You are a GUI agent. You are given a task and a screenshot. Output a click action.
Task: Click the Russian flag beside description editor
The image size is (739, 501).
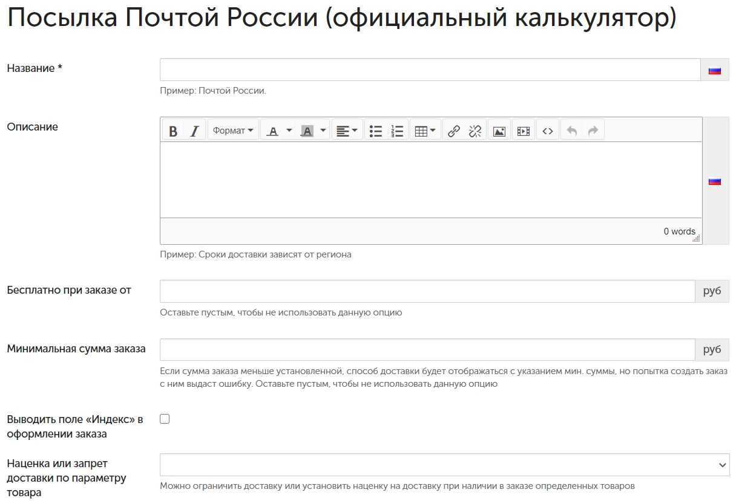pyautogui.click(x=715, y=181)
